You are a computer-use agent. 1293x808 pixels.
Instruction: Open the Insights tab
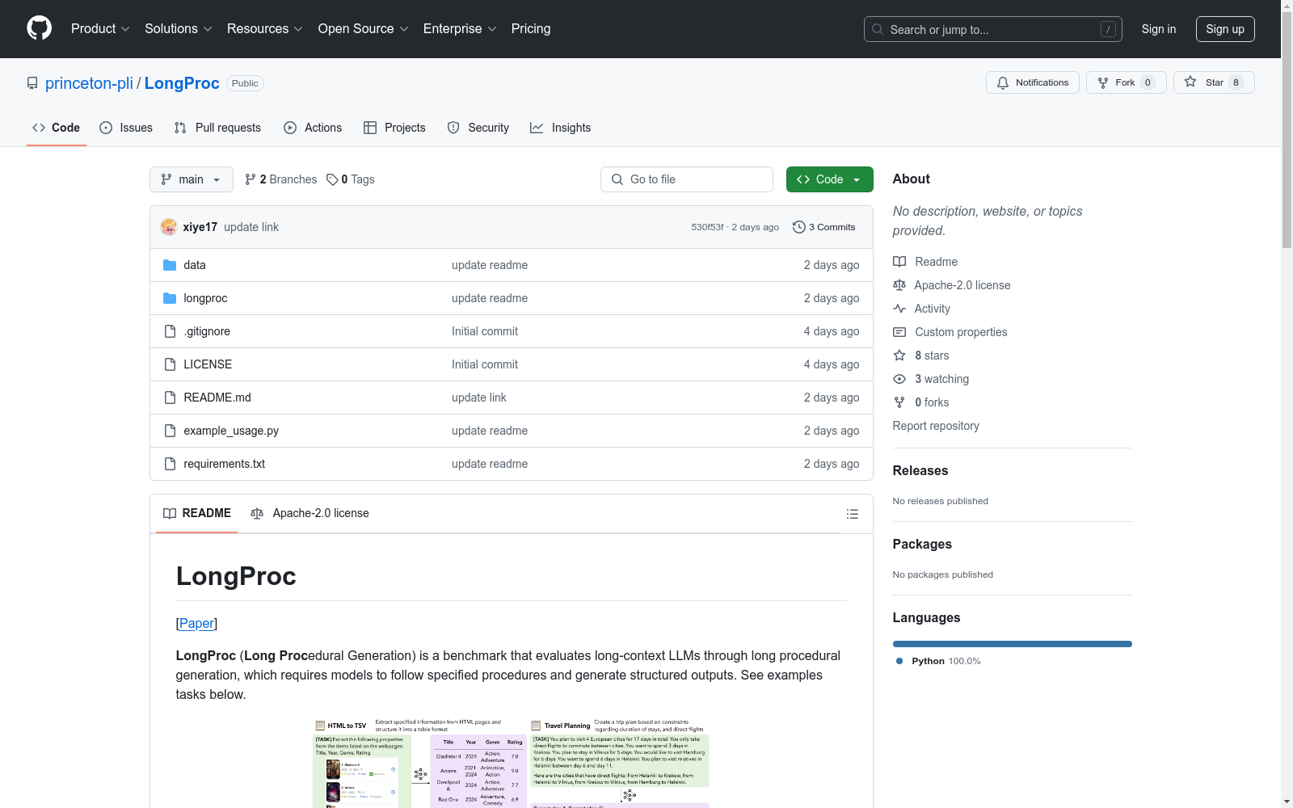click(x=561, y=128)
